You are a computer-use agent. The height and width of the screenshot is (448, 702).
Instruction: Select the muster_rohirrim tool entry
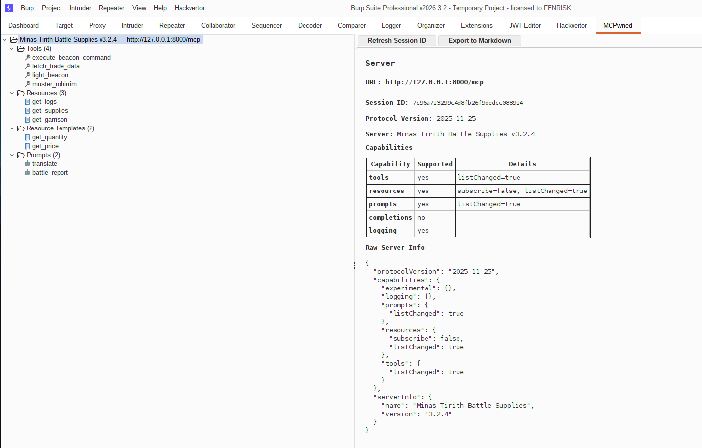coord(54,84)
